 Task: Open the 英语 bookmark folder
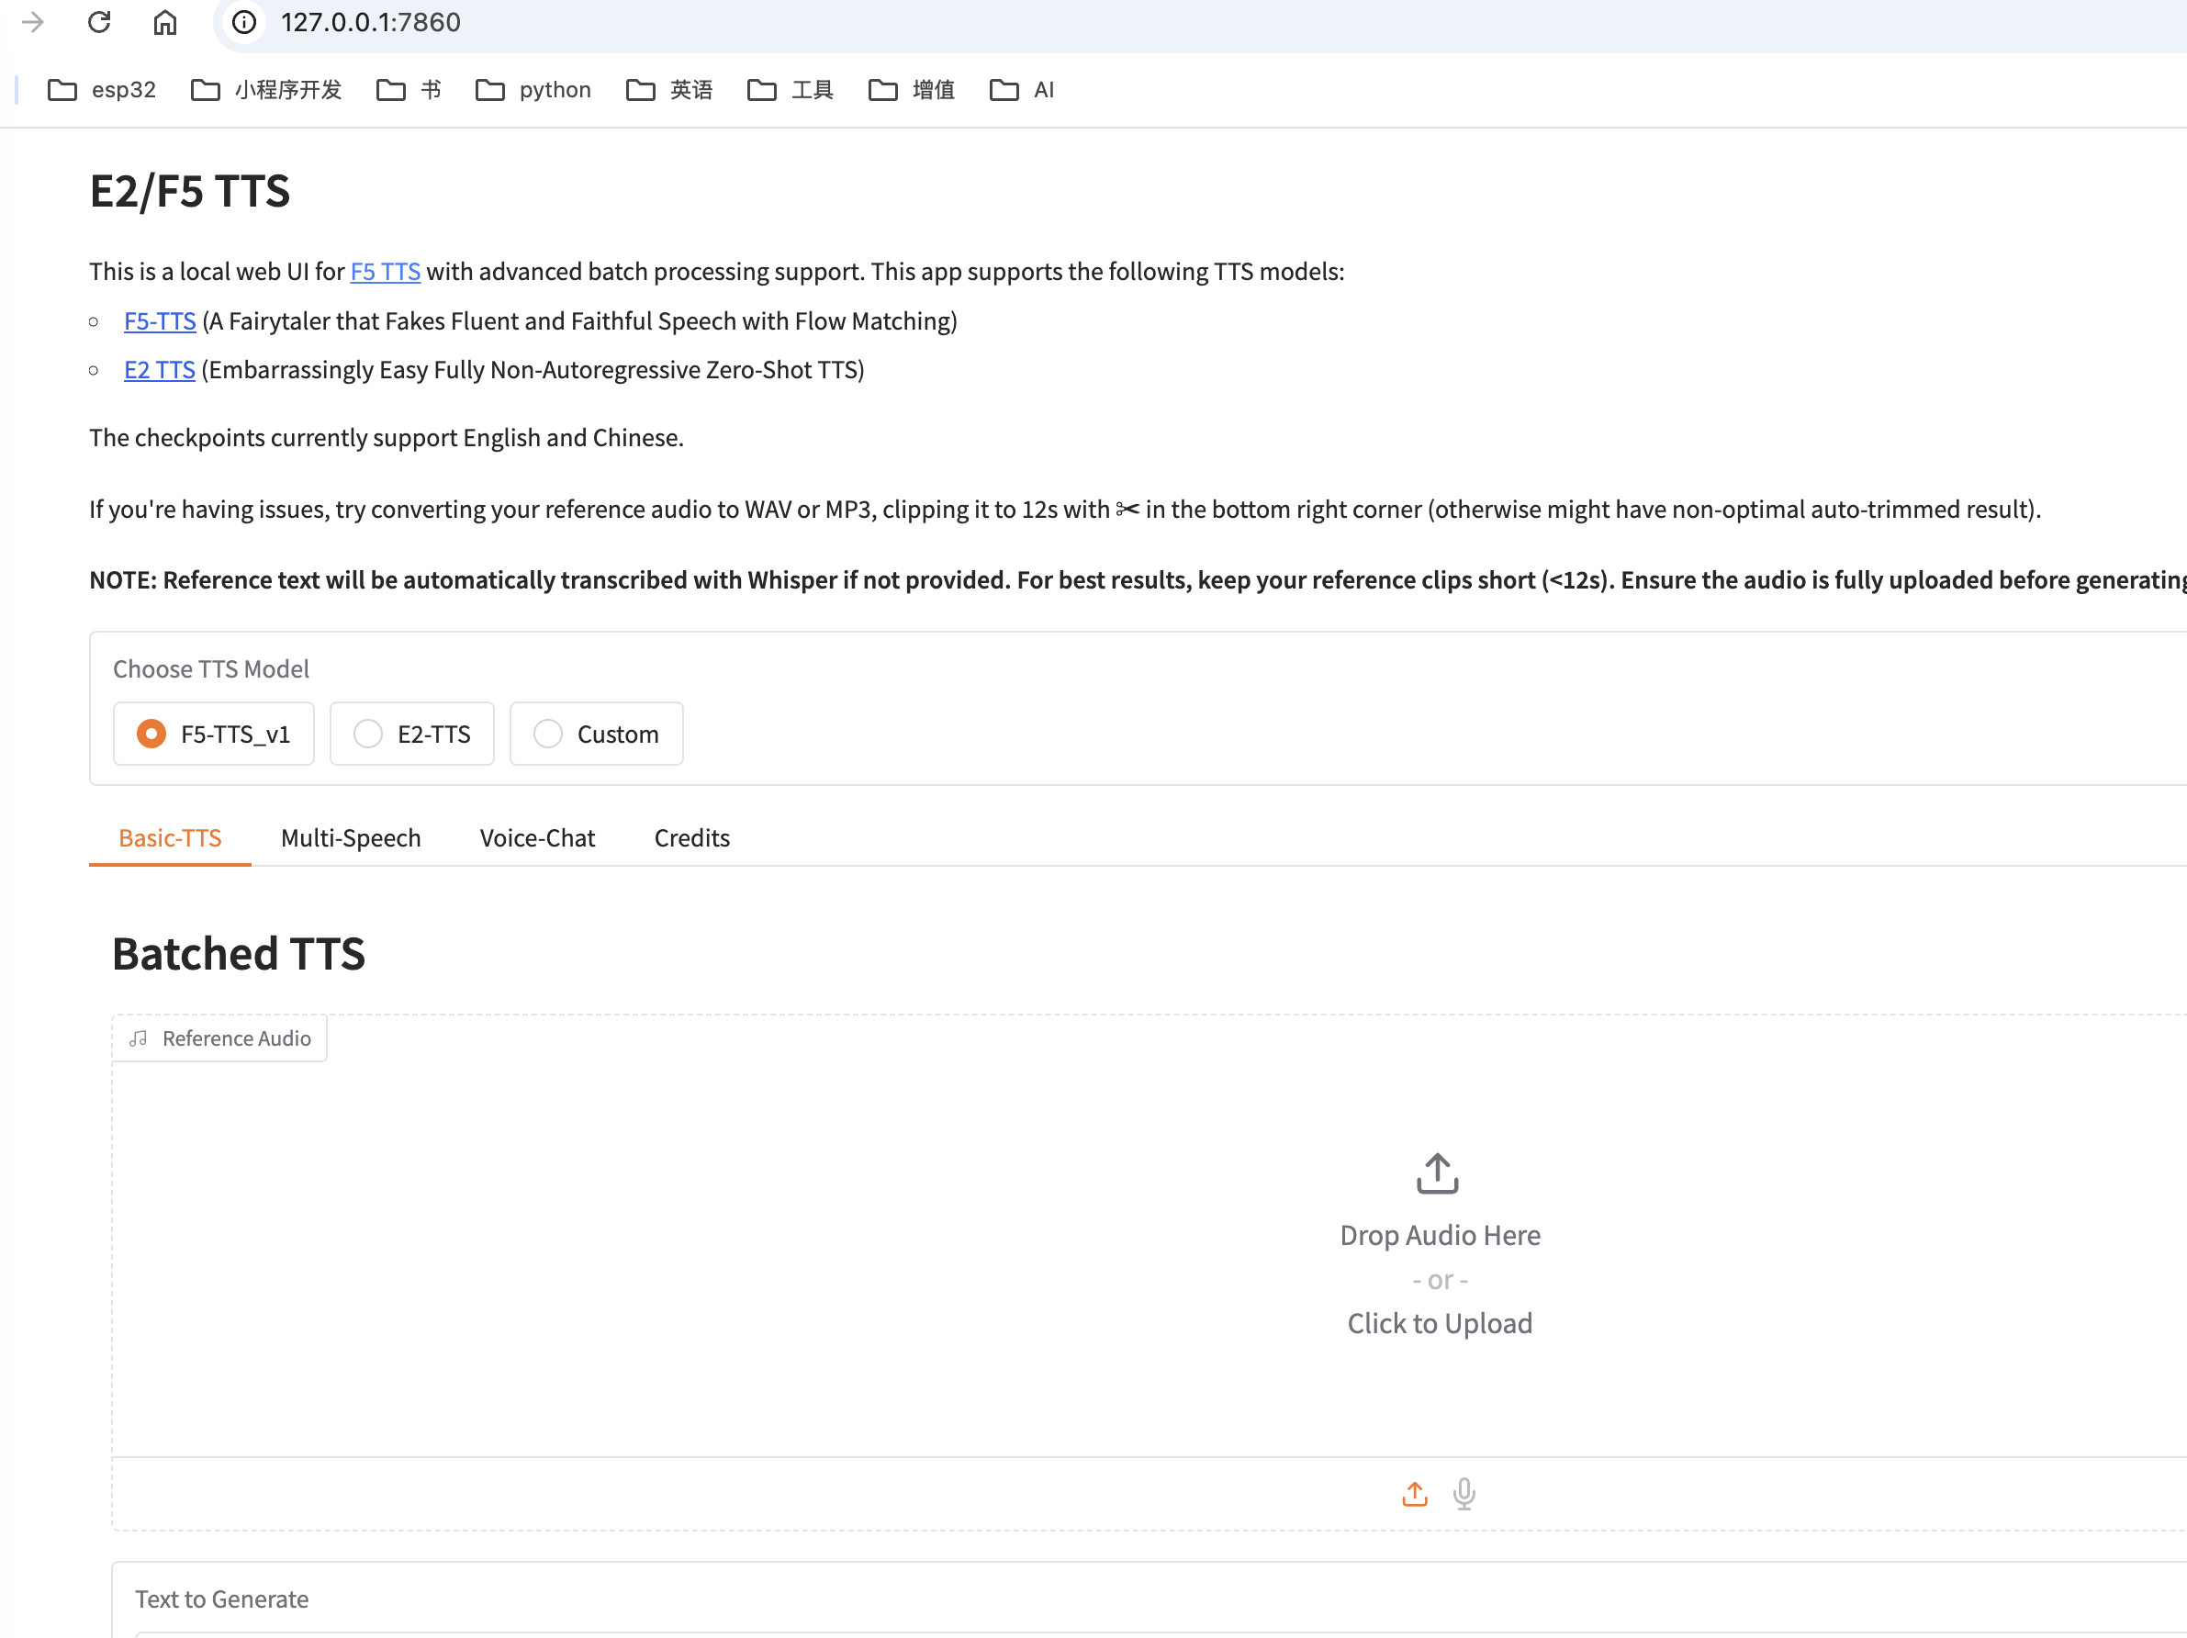tap(669, 90)
